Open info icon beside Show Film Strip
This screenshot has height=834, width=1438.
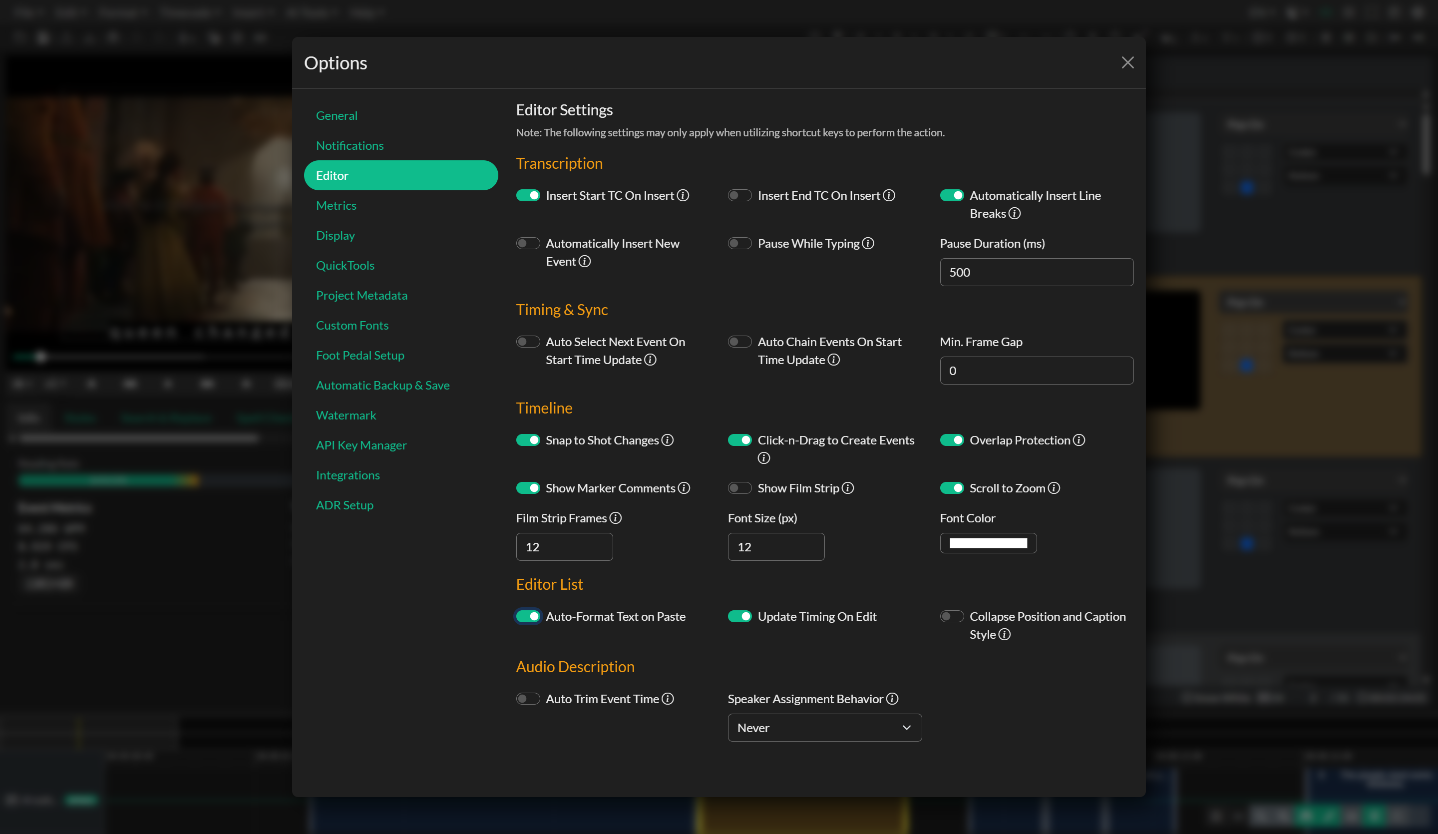[847, 488]
